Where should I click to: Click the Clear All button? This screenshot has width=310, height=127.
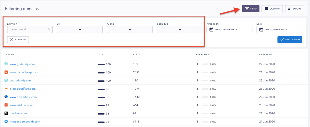coord(18,40)
